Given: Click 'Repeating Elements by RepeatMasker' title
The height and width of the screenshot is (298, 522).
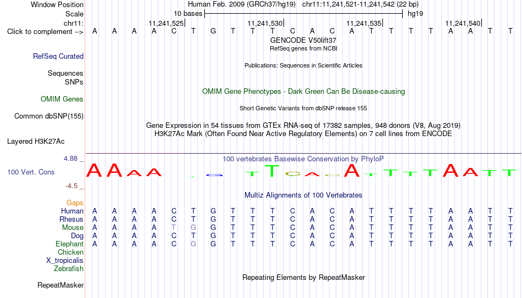Looking at the screenshot, I should click(304, 277).
